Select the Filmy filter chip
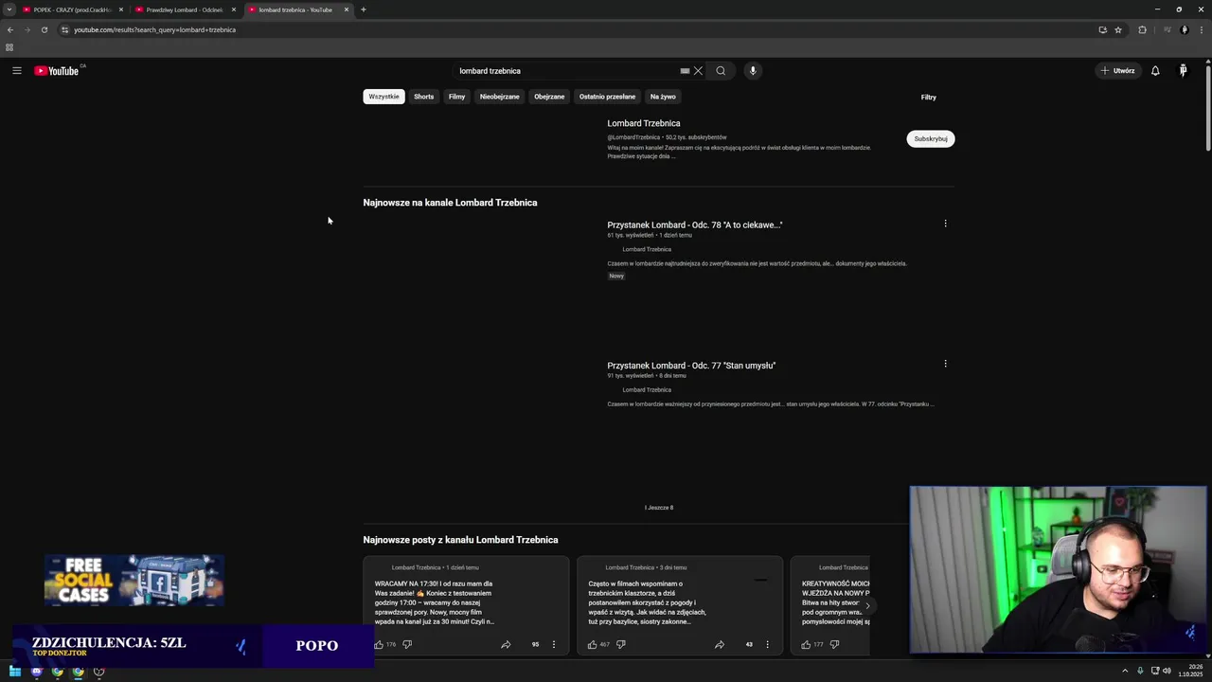The height and width of the screenshot is (682, 1212). [x=456, y=97]
